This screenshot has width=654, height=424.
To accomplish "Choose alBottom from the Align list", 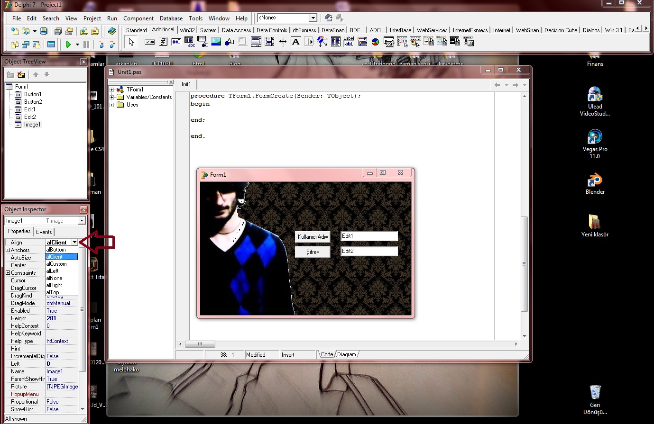I will (61, 250).
